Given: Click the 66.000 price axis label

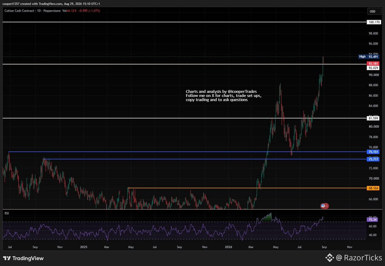Looking at the screenshot, I should coord(373,199).
